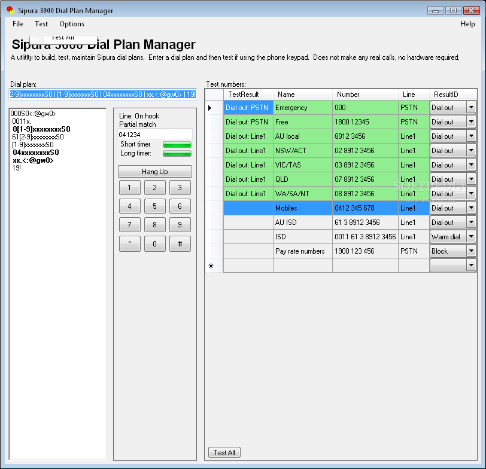Click the Hang Up button

point(154,171)
